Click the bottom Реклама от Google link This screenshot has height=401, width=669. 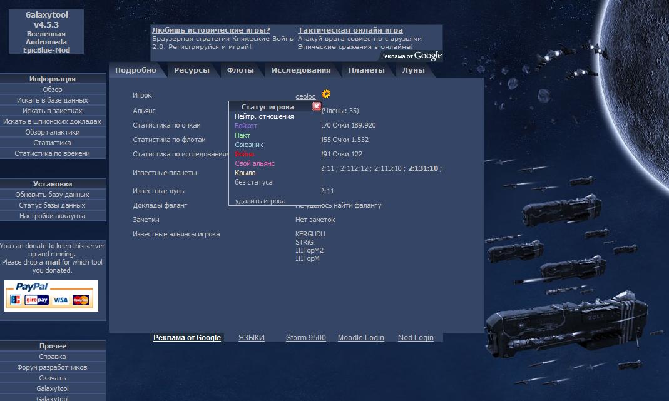(x=187, y=337)
